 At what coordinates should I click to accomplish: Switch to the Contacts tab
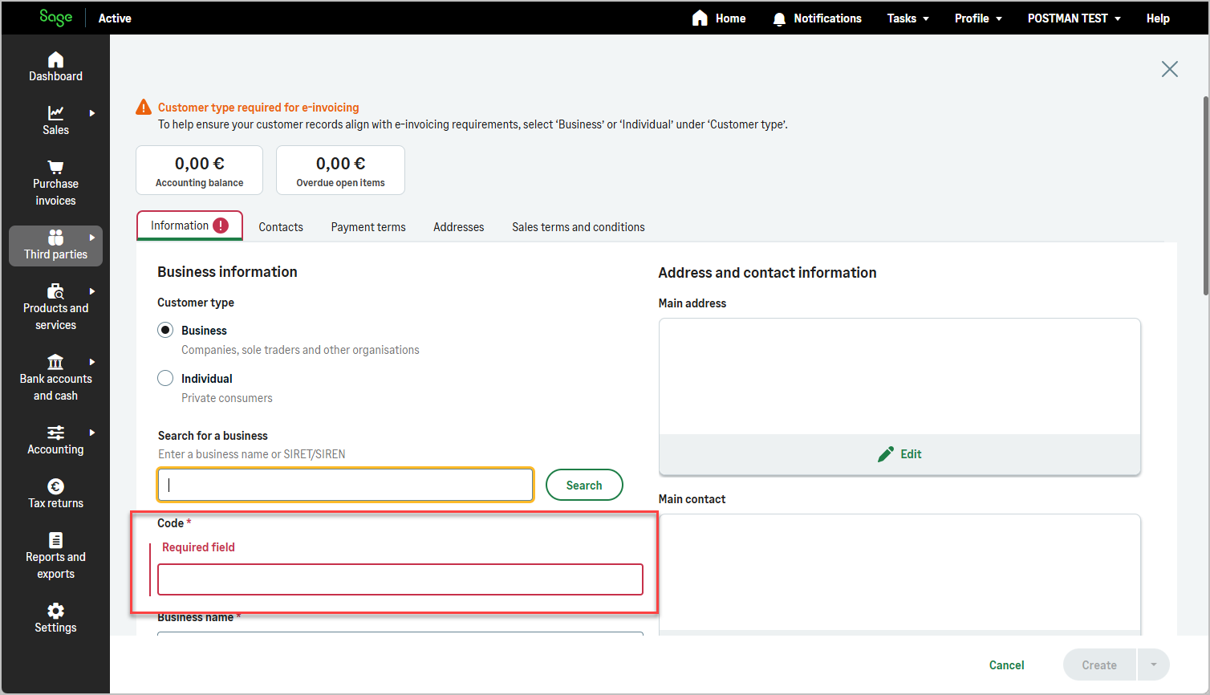281,227
